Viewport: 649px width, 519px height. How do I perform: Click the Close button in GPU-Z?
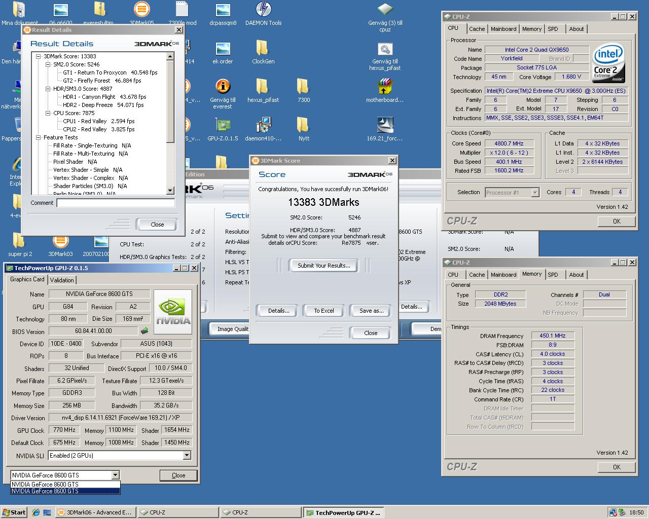(x=178, y=475)
